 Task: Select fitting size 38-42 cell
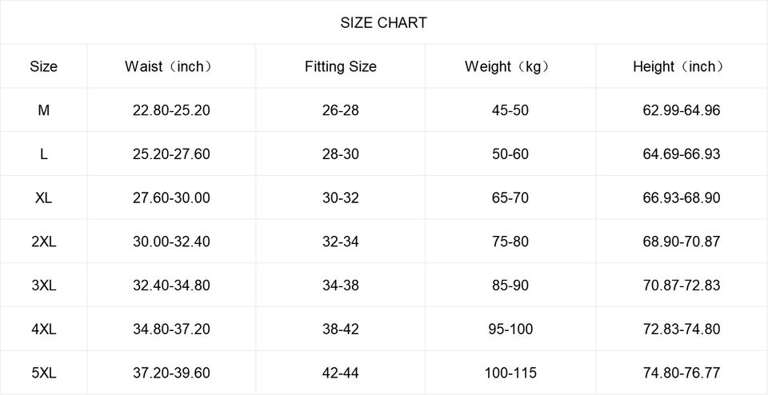(x=340, y=329)
